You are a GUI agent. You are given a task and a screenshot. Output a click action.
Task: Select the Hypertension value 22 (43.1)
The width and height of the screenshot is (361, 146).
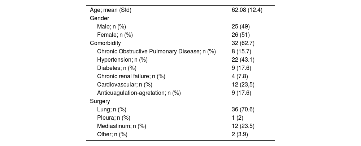point(243,60)
